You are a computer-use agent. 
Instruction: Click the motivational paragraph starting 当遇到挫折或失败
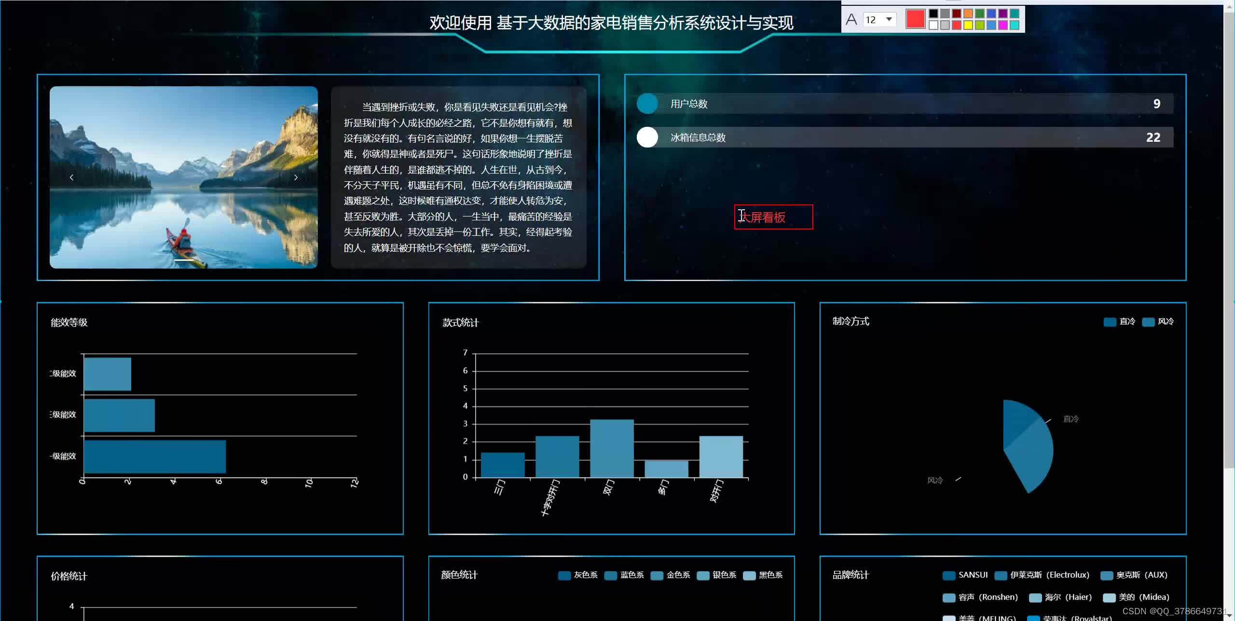click(x=458, y=177)
